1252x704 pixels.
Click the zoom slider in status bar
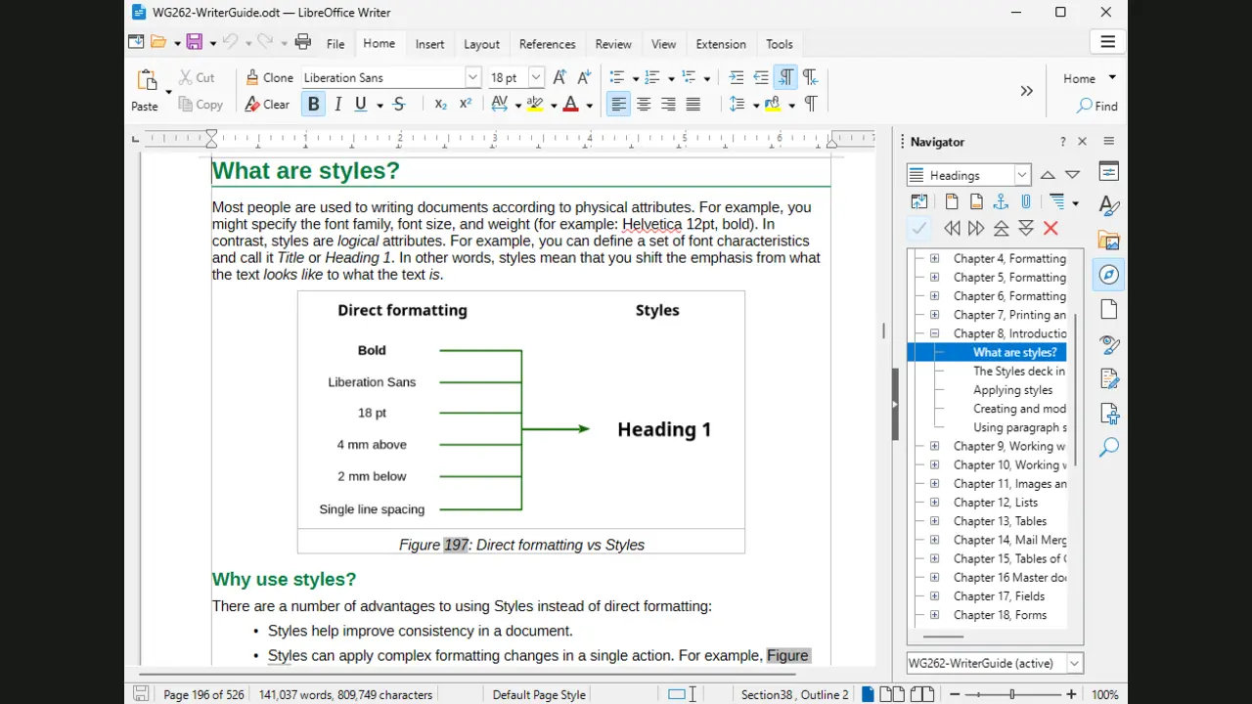[1012, 694]
